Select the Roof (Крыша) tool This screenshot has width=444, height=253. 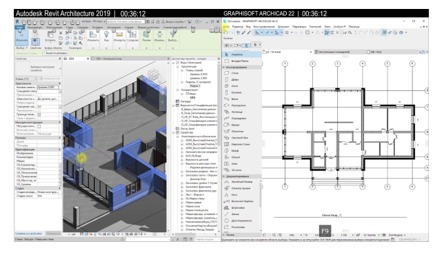click(x=235, y=125)
